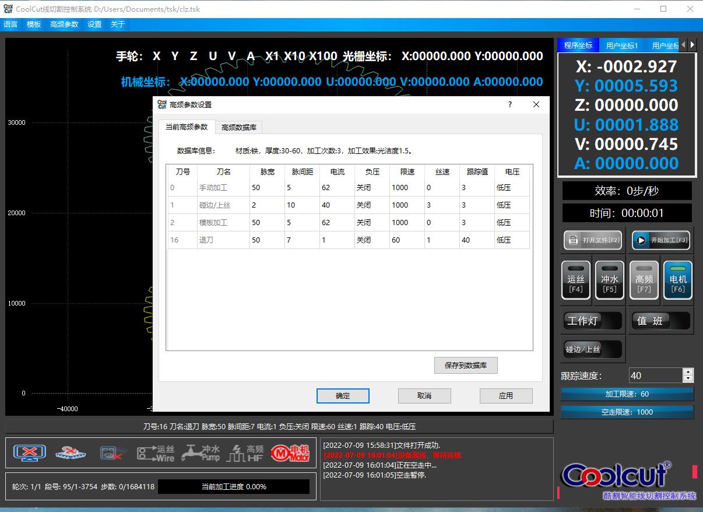This screenshot has height=512, width=703.
Task: Toggle the 碰边/上丝 switch
Action: (x=592, y=349)
